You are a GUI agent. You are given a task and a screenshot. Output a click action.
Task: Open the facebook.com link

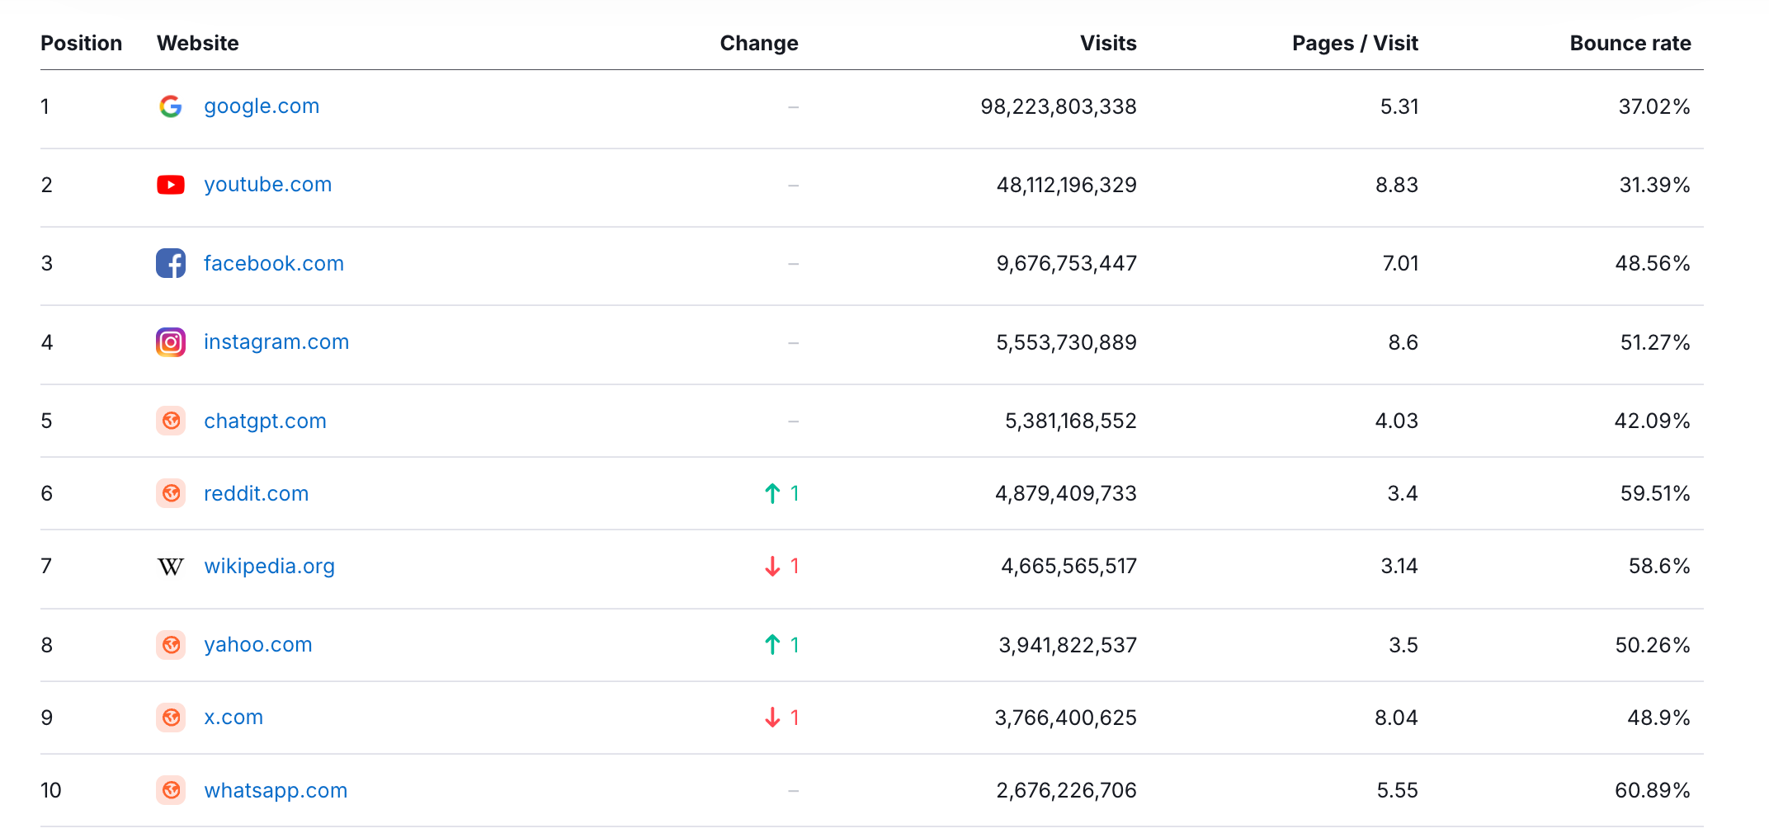pyautogui.click(x=274, y=263)
